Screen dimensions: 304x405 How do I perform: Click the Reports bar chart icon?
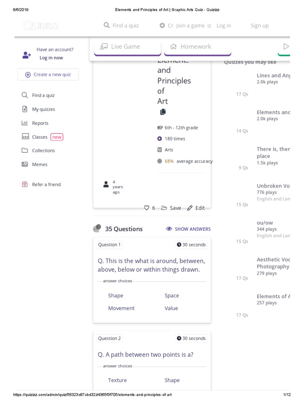25,123
